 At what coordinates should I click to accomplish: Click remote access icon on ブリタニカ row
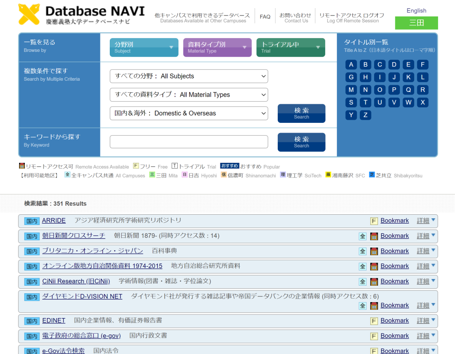[374, 252]
